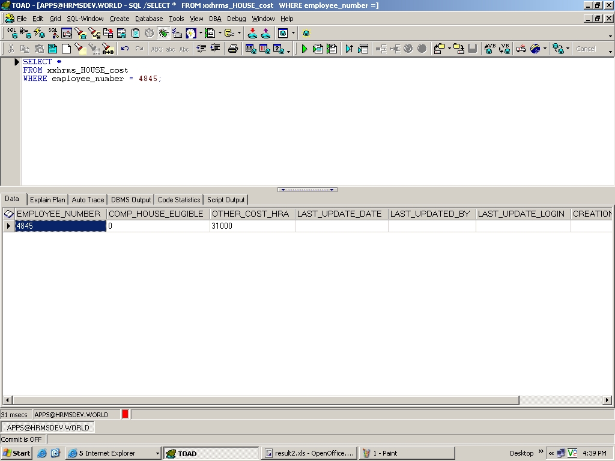
Task: Open Schema Browser icon with flowchart
Action: pos(25,33)
